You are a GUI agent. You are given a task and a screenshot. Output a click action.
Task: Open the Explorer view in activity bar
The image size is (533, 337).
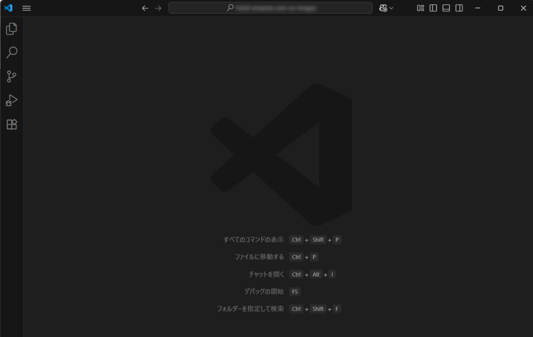tap(11, 29)
